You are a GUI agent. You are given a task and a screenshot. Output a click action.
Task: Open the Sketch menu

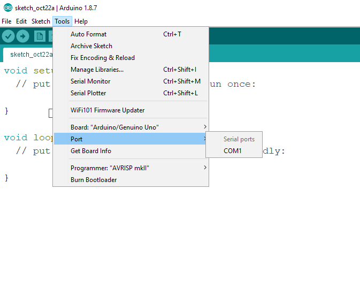(x=41, y=21)
